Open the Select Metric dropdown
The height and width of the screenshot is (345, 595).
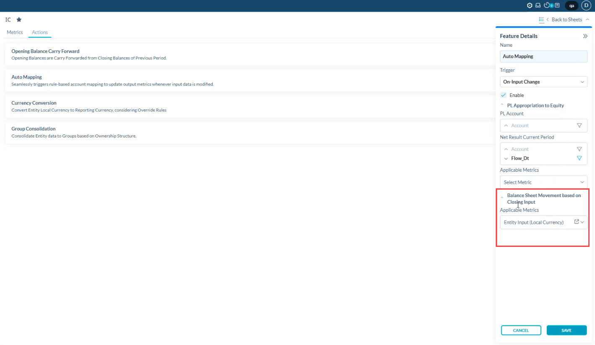pyautogui.click(x=543, y=182)
